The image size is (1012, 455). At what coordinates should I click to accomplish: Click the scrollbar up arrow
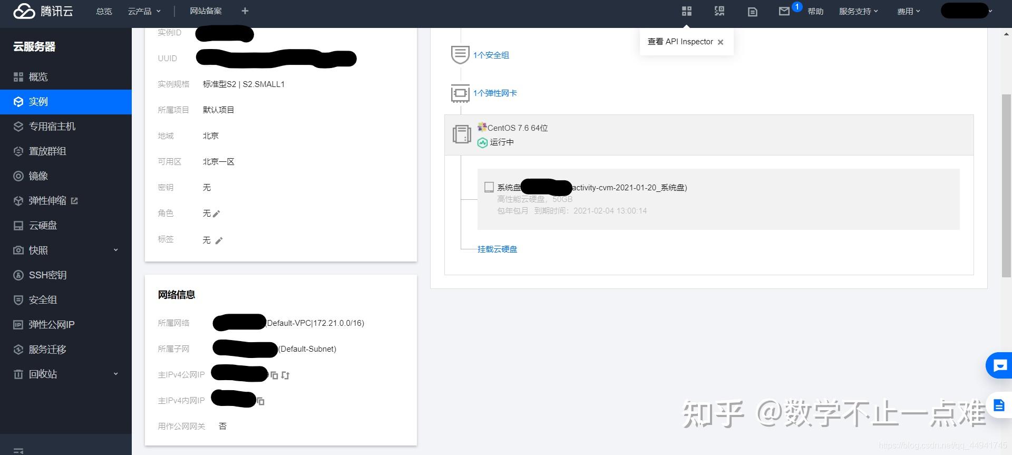coord(1006,34)
